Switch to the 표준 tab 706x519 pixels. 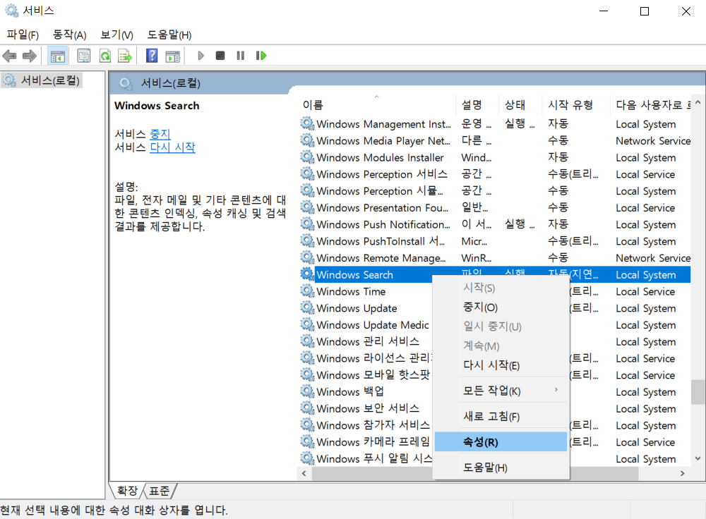[x=160, y=490]
